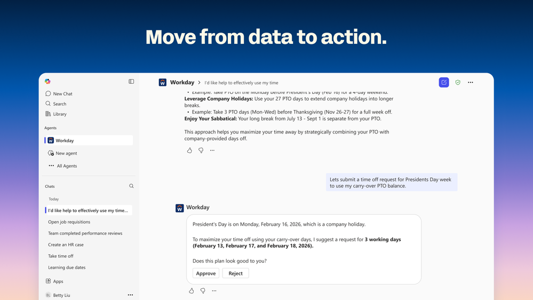Click 'Enjoy Your Sabbatical:' text
The height and width of the screenshot is (300, 533).
pyautogui.click(x=210, y=119)
